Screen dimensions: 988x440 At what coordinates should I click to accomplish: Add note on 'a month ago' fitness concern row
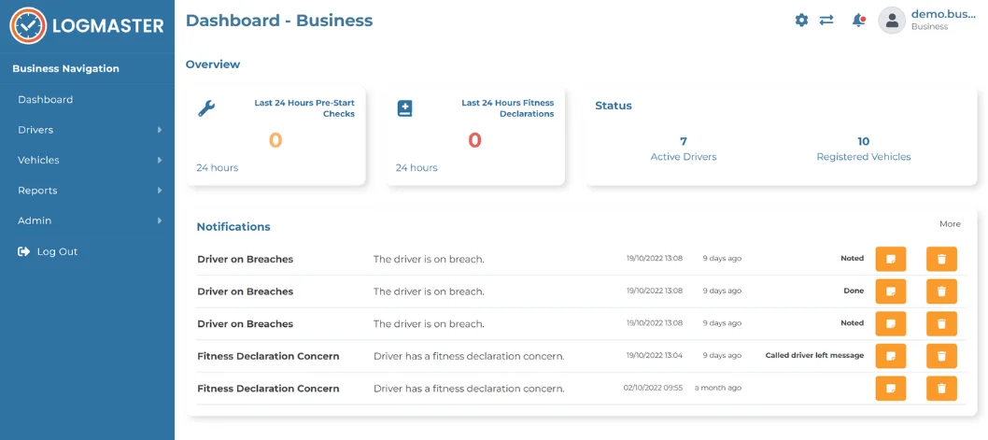pos(890,389)
